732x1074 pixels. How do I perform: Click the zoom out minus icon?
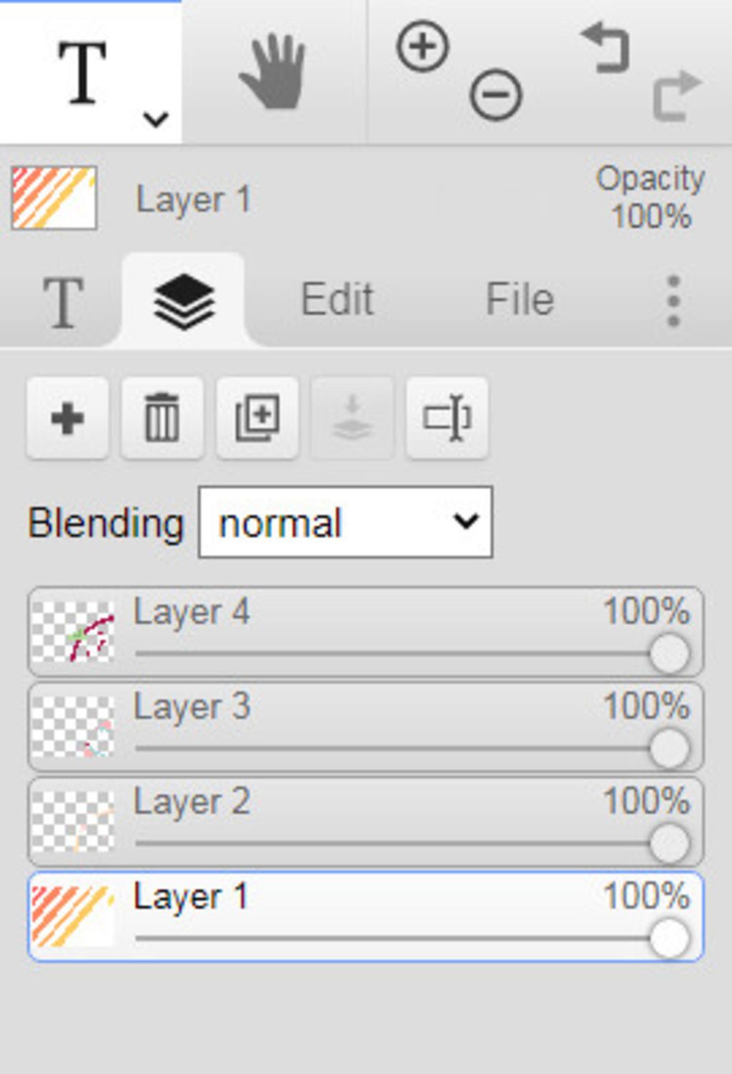pos(495,94)
